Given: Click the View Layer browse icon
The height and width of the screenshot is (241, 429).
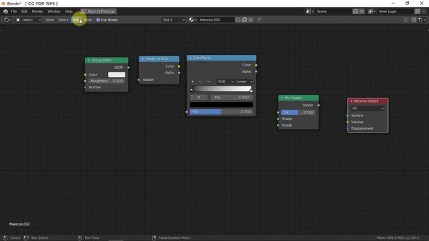Looking at the screenshot, I should coord(372,11).
